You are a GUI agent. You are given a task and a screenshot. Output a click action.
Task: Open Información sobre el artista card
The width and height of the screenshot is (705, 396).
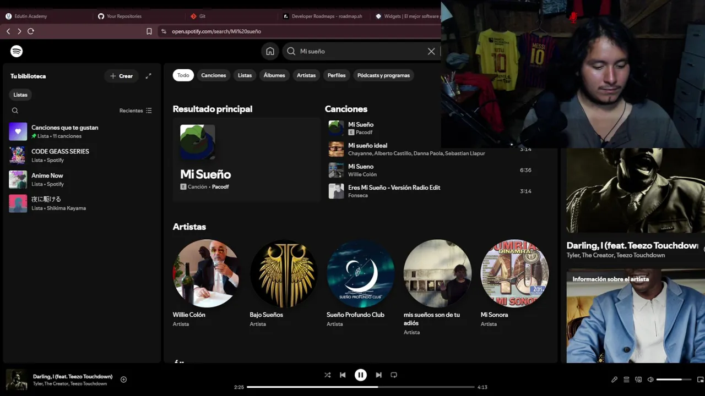point(636,316)
